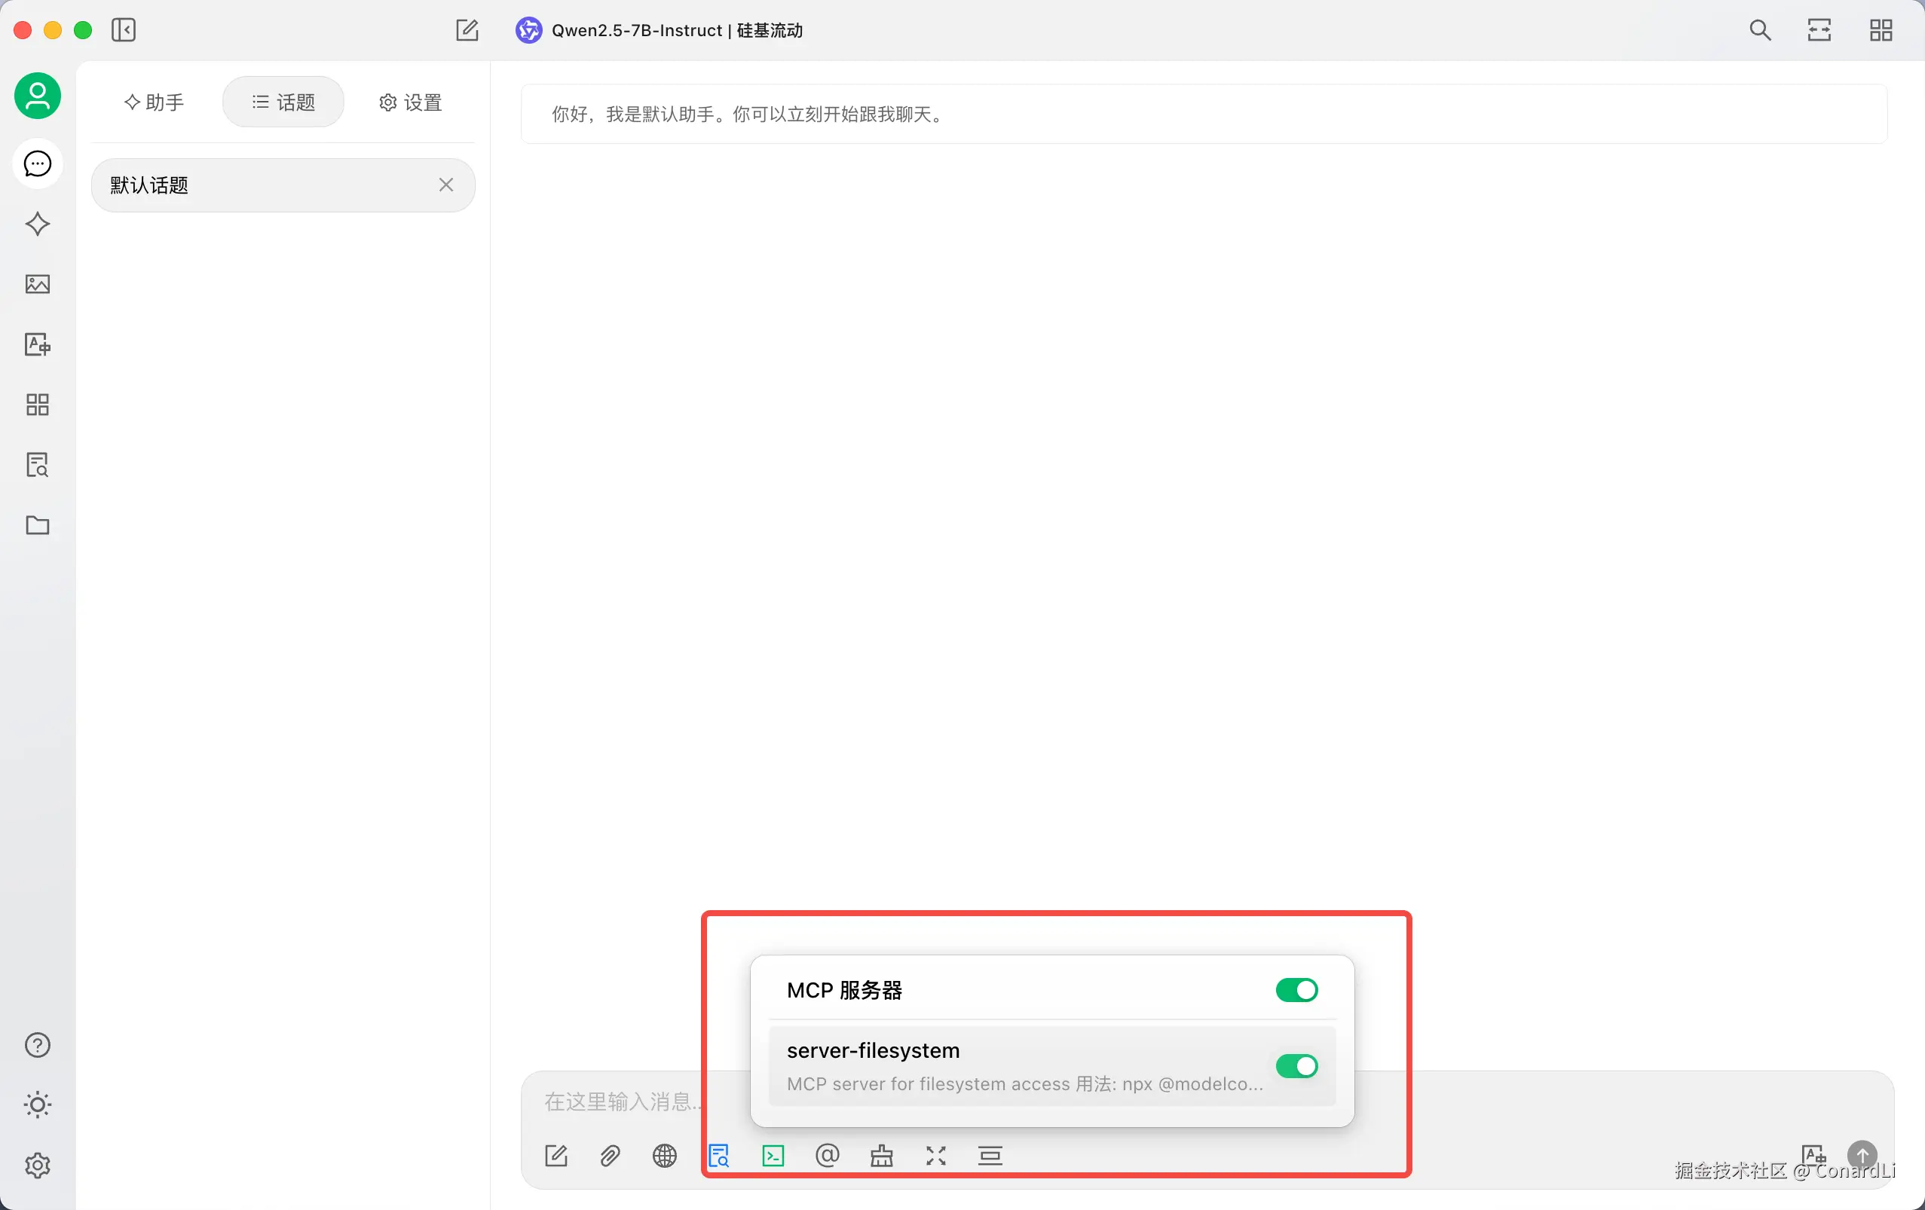Open the knowledge base sidebar icon

(x=38, y=464)
